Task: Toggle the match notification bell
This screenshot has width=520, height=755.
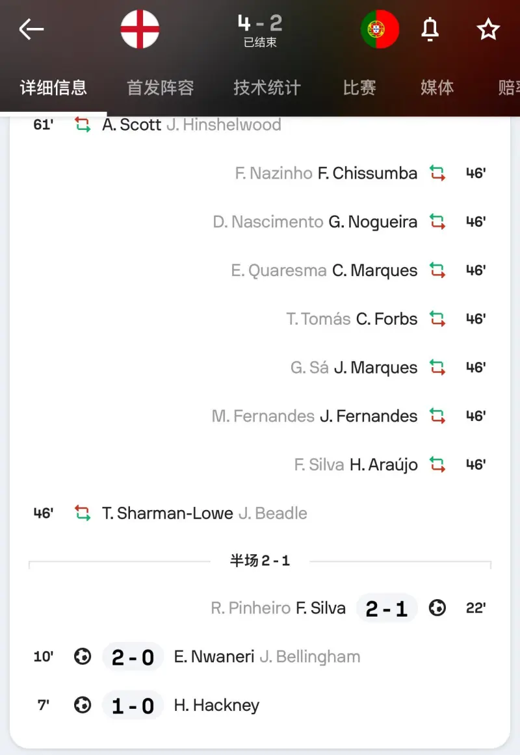Action: [430, 29]
